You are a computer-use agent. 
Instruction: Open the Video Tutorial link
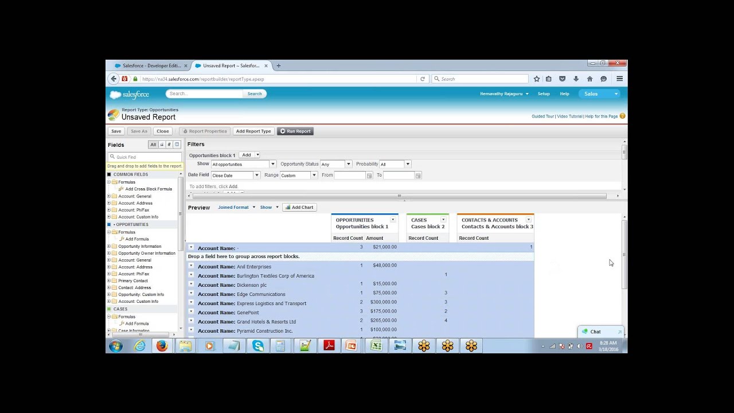569,116
